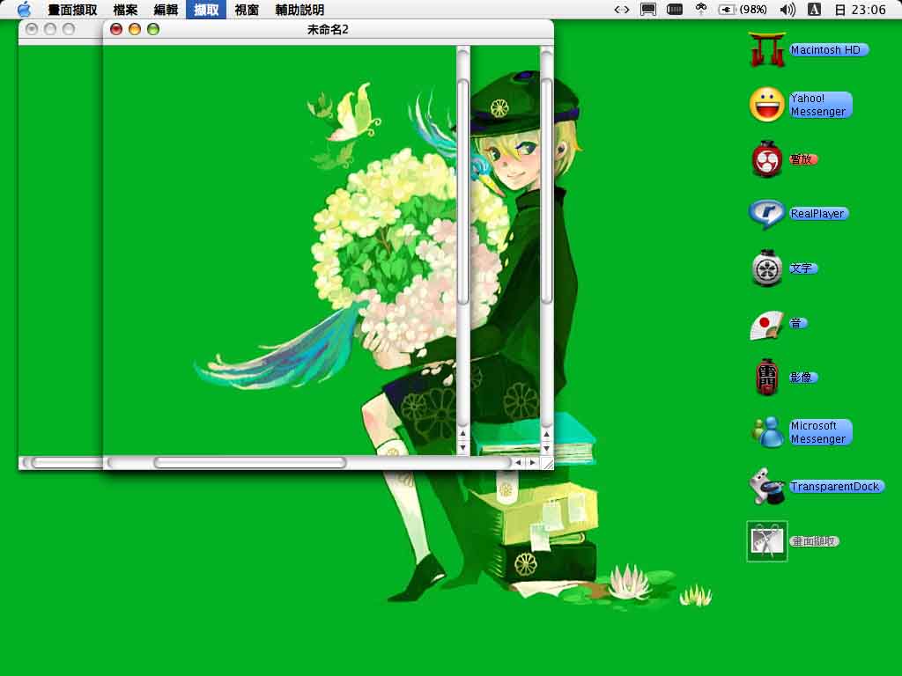Open the 檔案 menu
Viewport: 902px width, 676px height.
125,10
